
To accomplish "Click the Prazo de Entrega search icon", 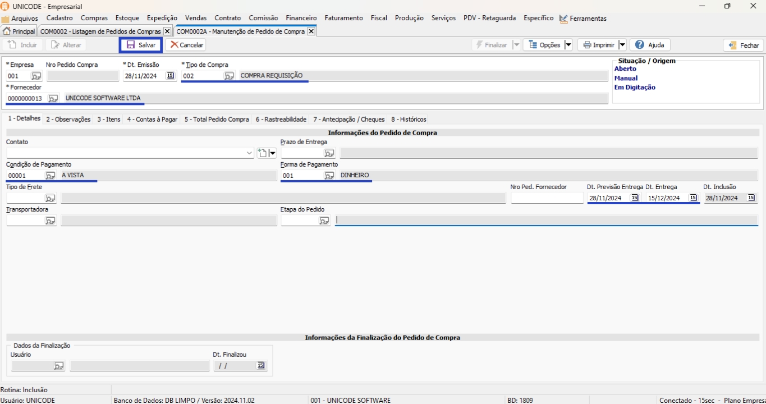I will (329, 153).
